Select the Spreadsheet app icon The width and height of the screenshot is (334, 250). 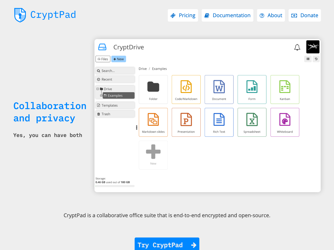coord(252,122)
